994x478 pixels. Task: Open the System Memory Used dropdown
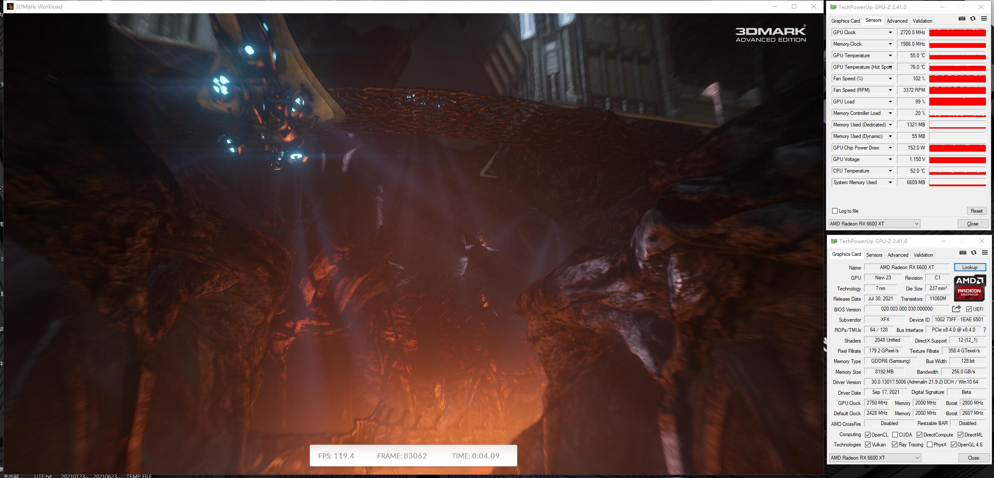(x=890, y=182)
